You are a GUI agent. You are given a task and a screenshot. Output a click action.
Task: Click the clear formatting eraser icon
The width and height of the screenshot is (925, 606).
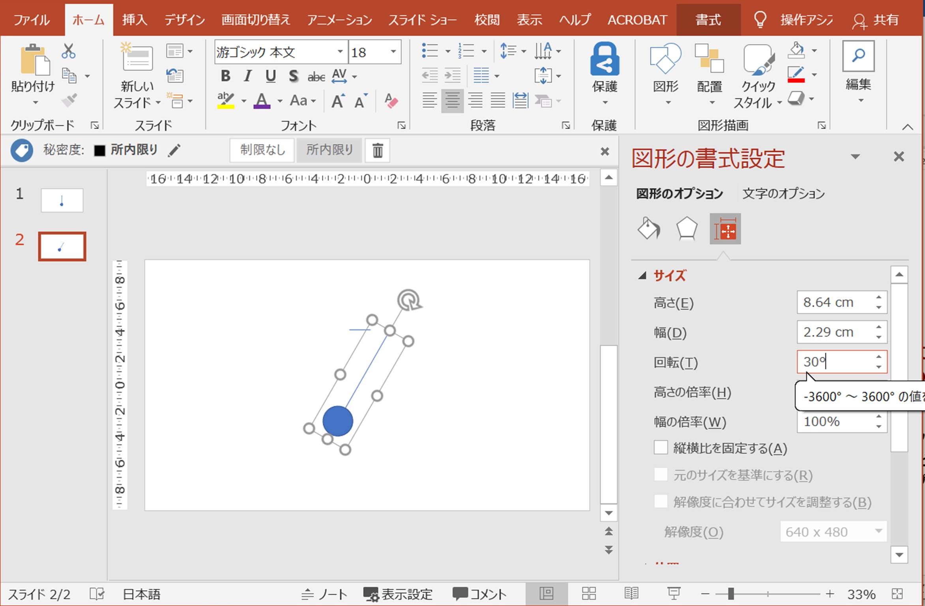tap(391, 101)
